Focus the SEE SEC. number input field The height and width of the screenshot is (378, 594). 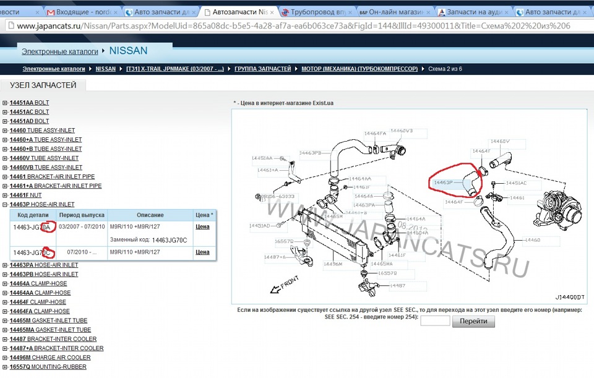pyautogui.click(x=435, y=321)
